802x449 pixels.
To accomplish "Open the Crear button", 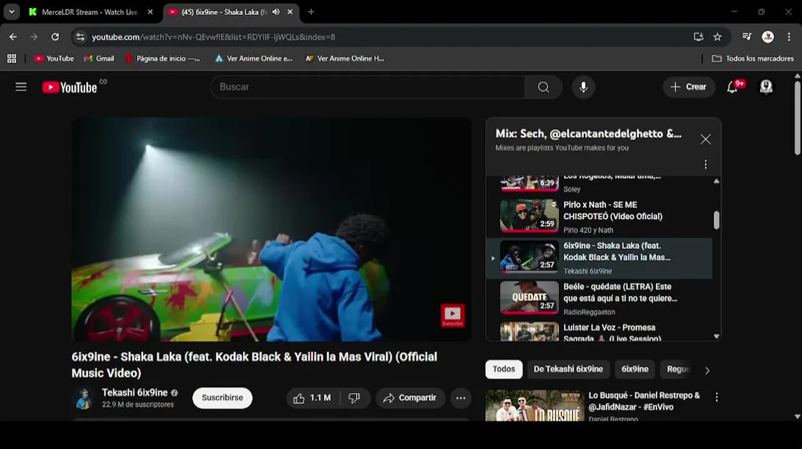I will pyautogui.click(x=688, y=87).
